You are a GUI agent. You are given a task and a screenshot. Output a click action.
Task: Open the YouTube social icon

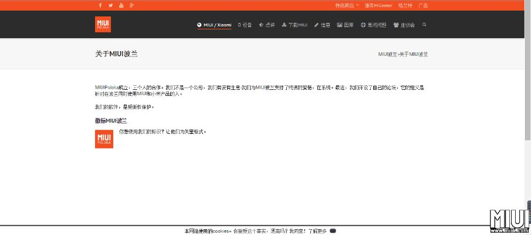tap(121, 5)
